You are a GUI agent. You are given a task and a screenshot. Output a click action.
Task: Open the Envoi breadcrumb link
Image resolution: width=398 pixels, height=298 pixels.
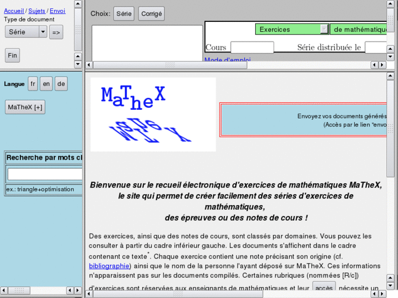(57, 11)
